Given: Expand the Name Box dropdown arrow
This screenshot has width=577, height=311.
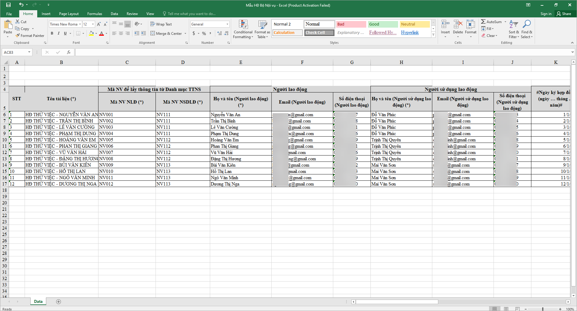Looking at the screenshot, I should 29,52.
